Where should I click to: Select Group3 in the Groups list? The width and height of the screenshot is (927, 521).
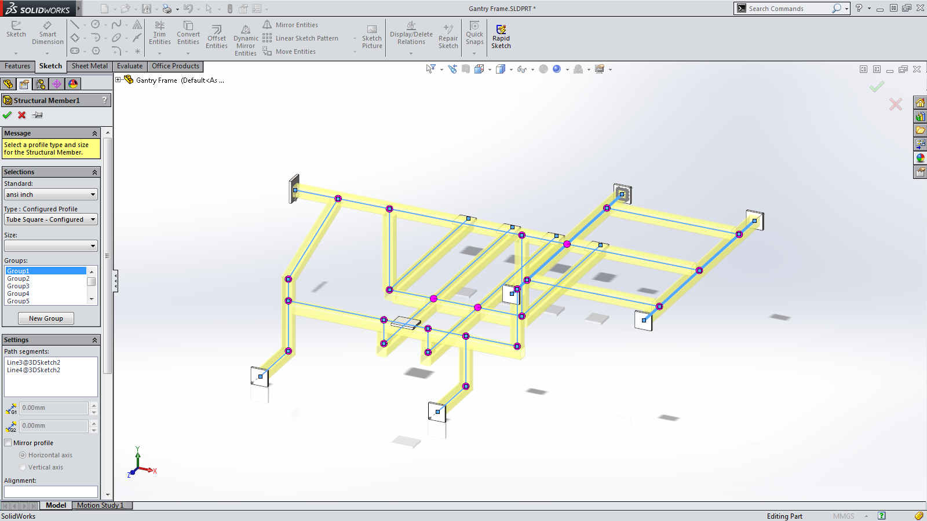(18, 286)
